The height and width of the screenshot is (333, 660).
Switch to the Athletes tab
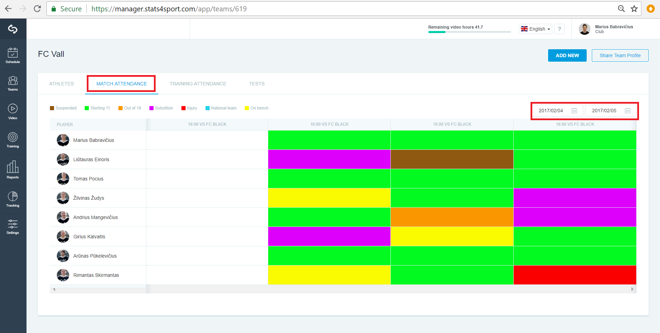(62, 84)
